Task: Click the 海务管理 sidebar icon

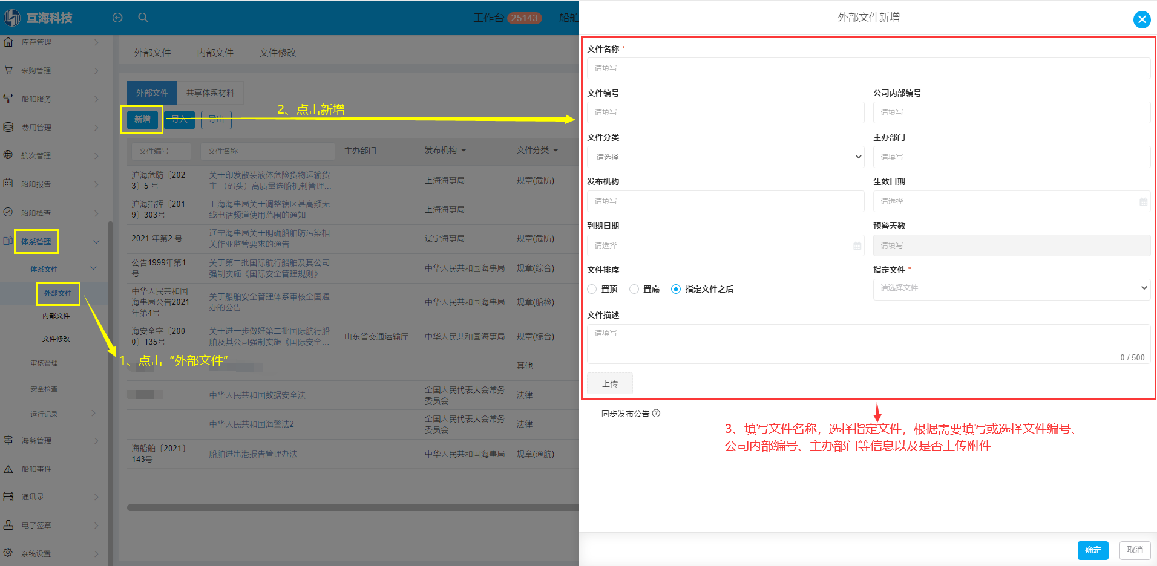Action: [x=8, y=440]
